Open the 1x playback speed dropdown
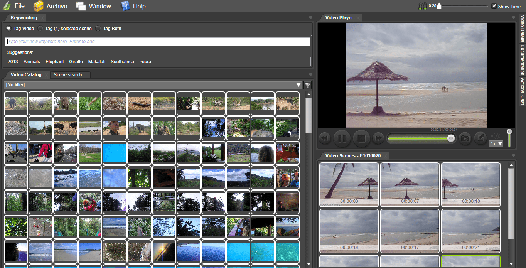The width and height of the screenshot is (526, 268). 496,143
